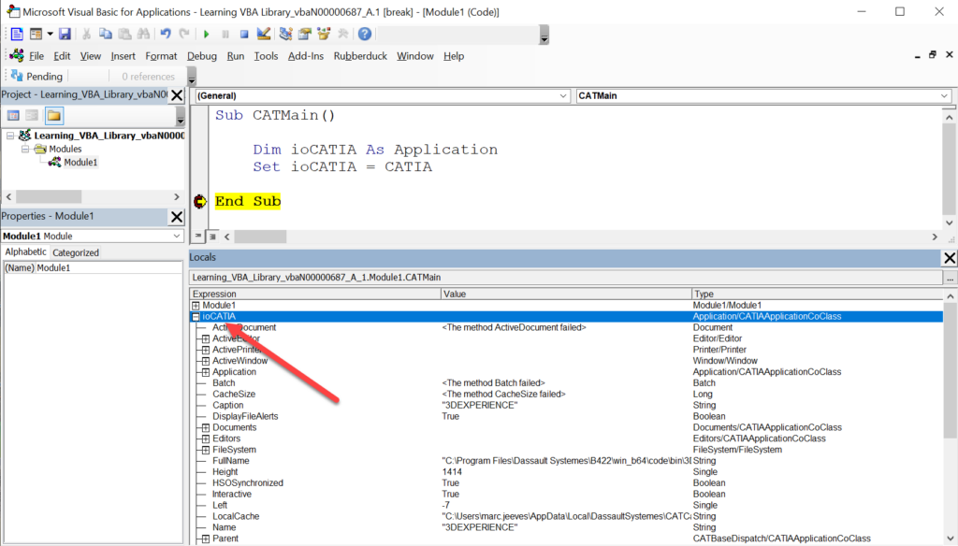Open the Rubberduck menu
Screen dimensions: 958x546
pyautogui.click(x=360, y=56)
